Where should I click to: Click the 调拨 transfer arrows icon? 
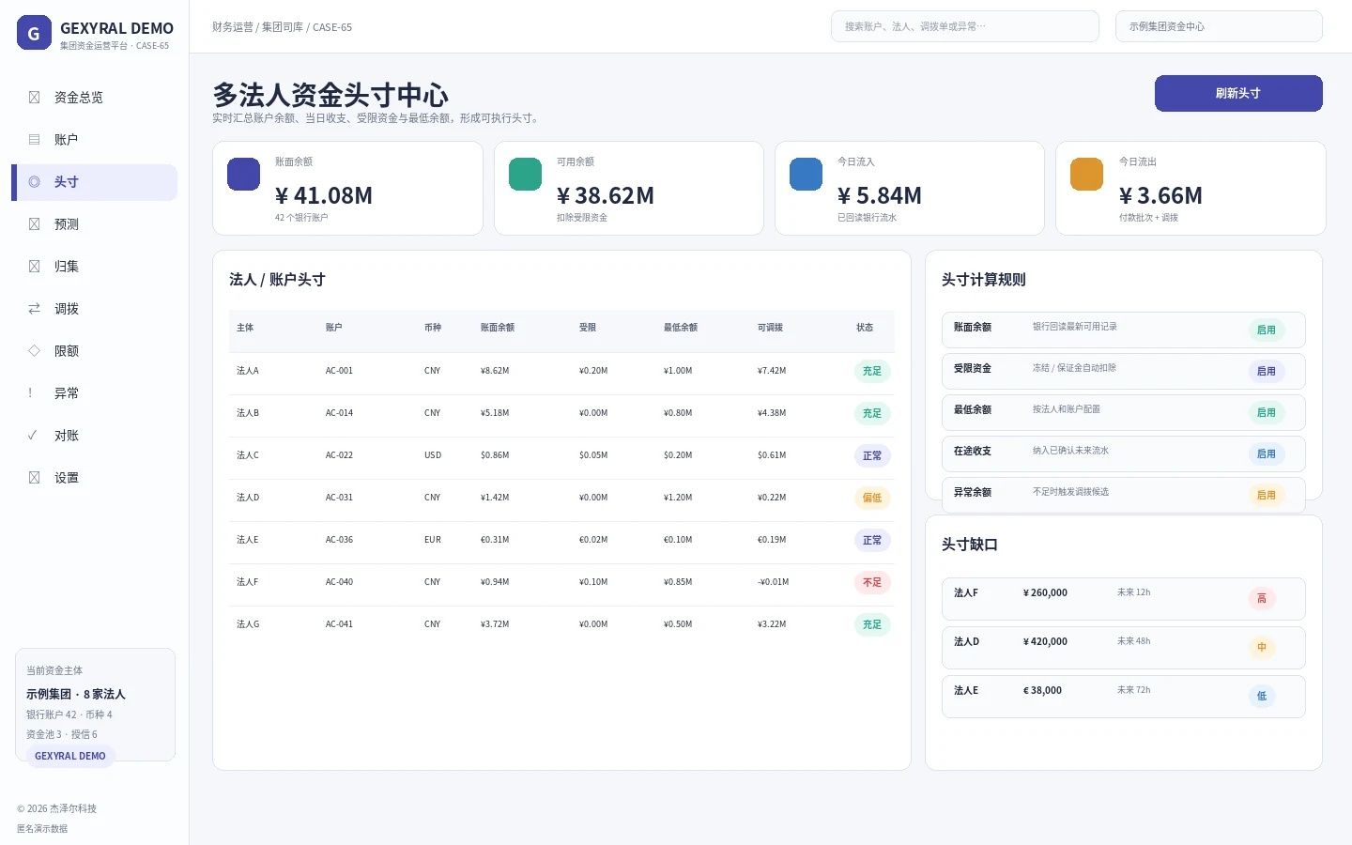[x=34, y=309]
